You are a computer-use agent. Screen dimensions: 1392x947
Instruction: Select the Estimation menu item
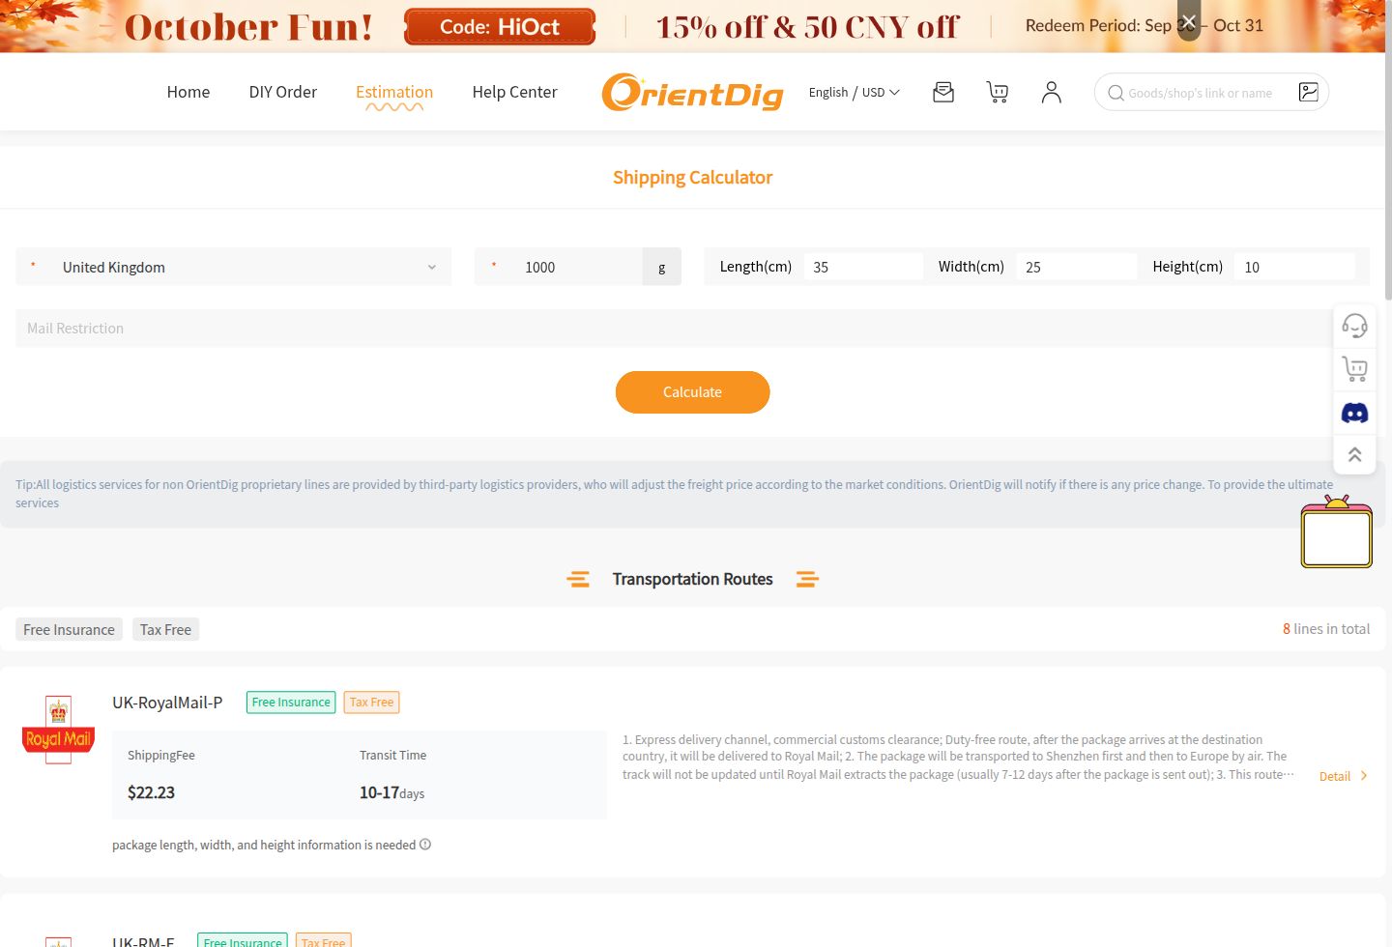tap(394, 92)
